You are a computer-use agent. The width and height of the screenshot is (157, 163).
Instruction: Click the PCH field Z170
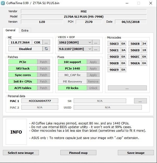(89, 22)
